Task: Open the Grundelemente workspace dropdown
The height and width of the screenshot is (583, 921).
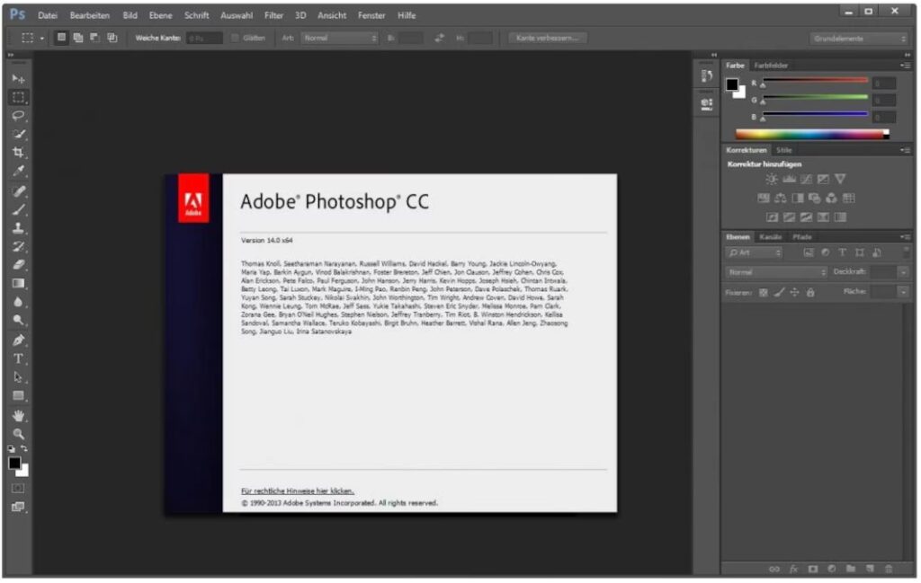Action: pos(859,39)
